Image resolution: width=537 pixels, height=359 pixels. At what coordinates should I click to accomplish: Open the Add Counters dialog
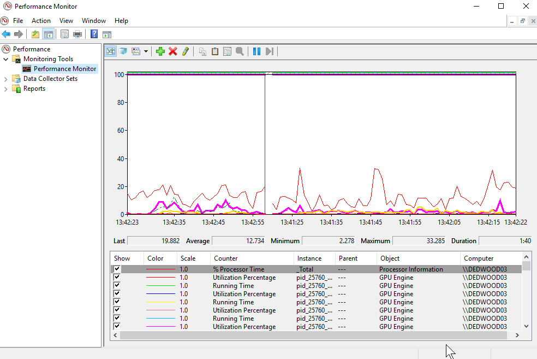pyautogui.click(x=160, y=51)
